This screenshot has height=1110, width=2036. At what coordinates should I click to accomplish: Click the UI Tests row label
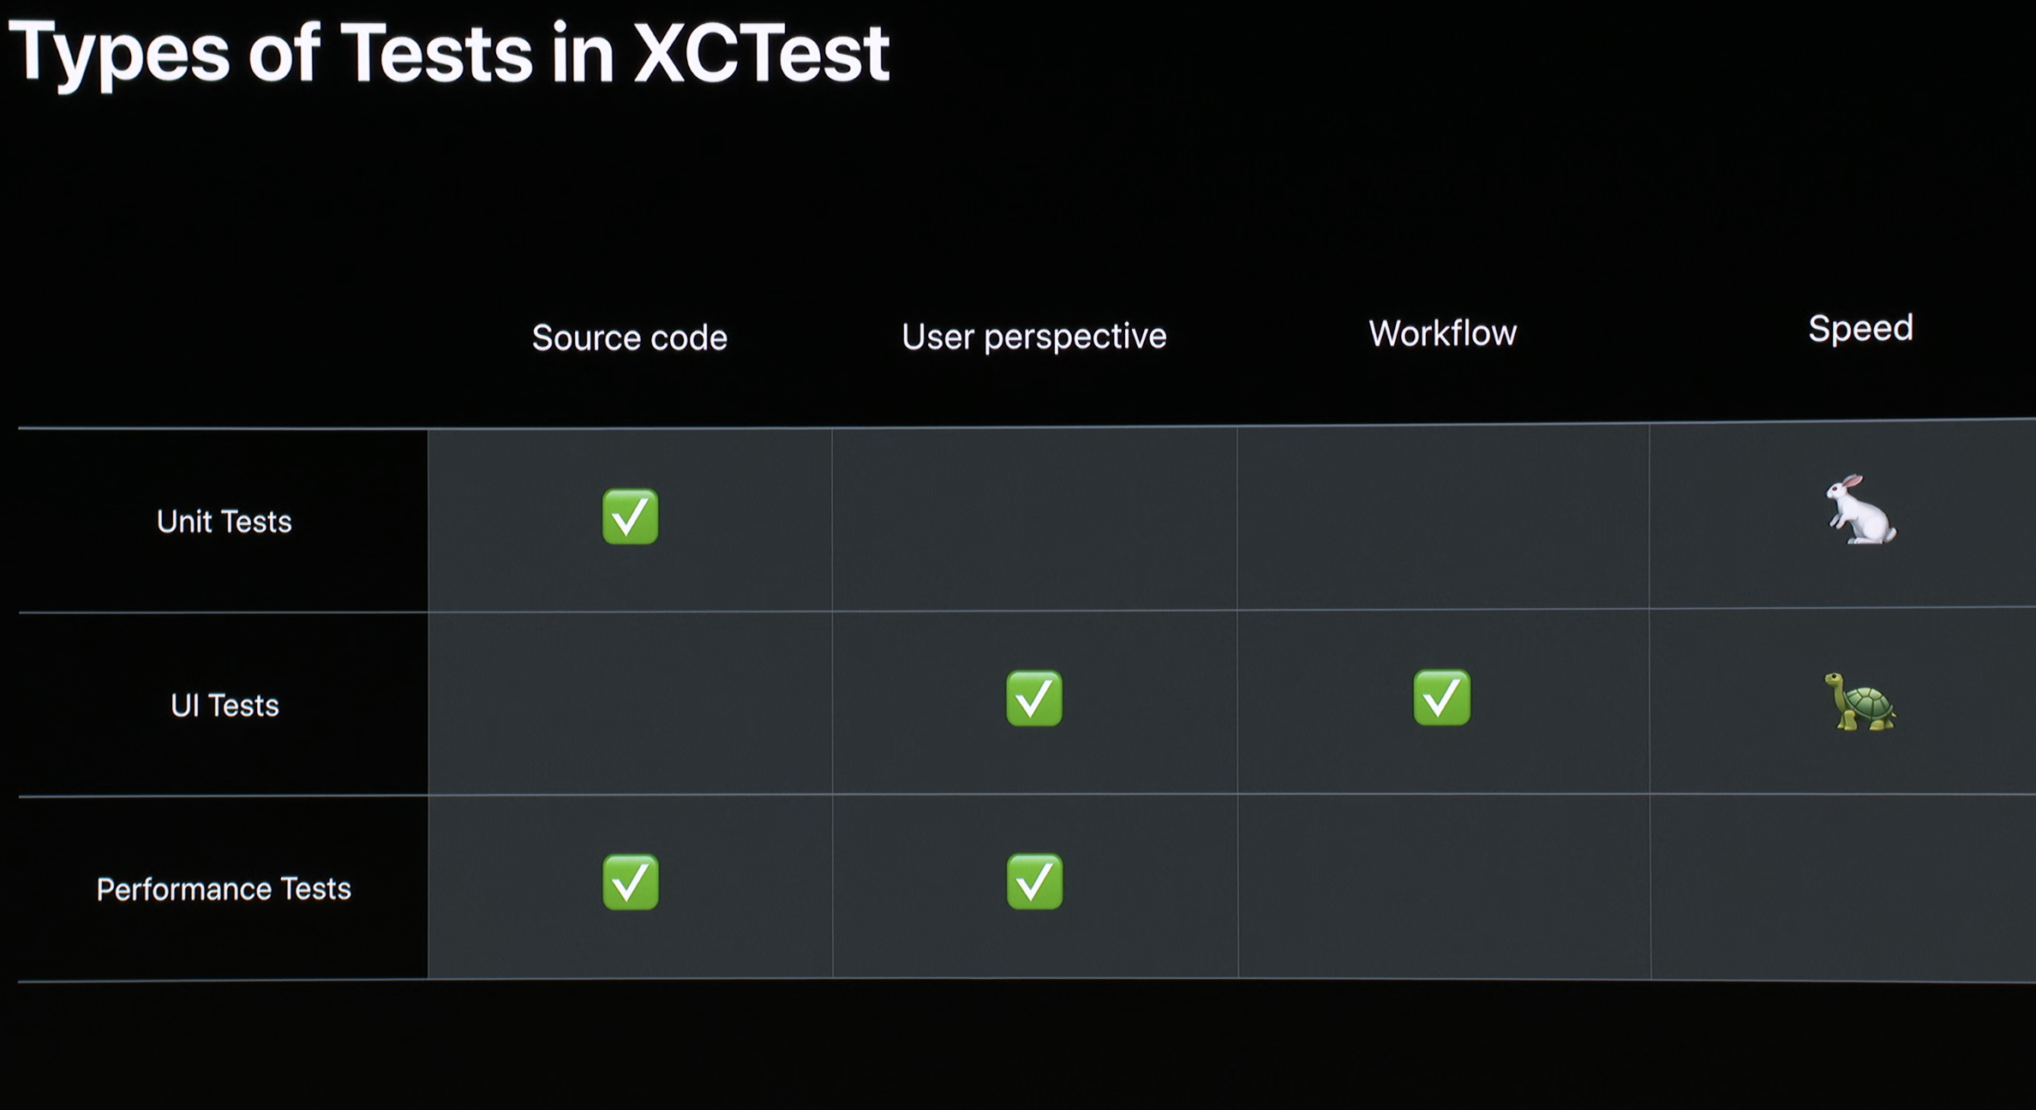[225, 705]
